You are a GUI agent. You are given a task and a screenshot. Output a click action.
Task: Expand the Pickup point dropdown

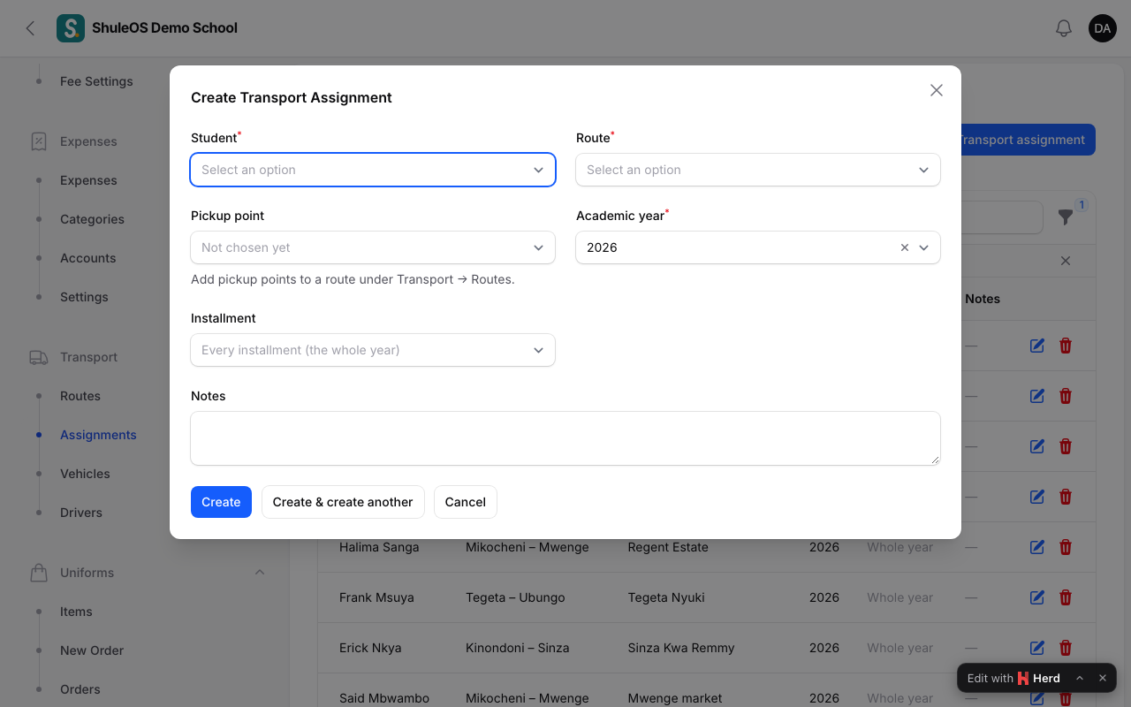click(x=373, y=247)
